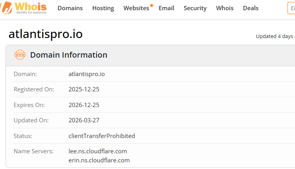
Task: Click the Domain Information section header
Action: 69,55
